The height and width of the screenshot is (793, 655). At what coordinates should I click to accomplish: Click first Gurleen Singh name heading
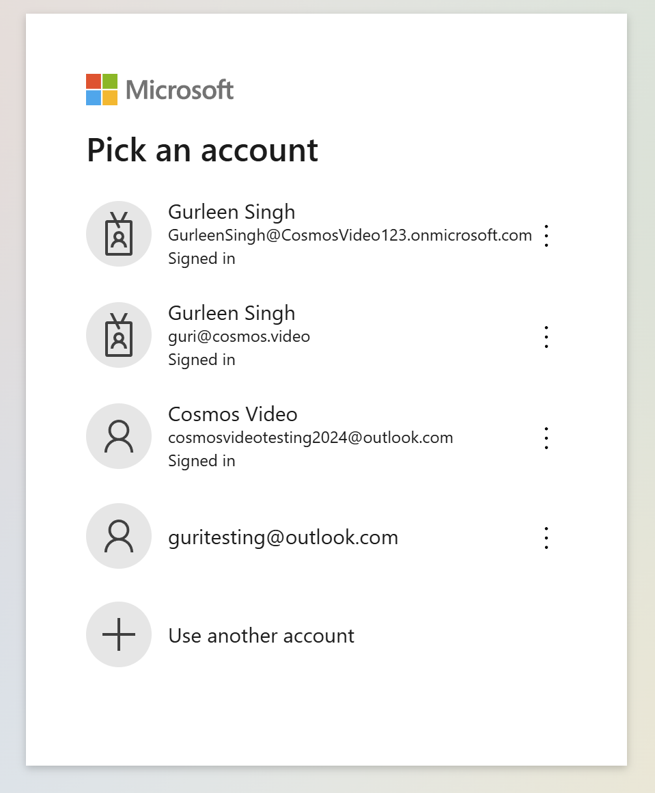click(232, 213)
